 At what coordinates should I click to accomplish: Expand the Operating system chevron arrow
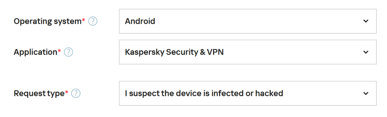click(x=366, y=21)
